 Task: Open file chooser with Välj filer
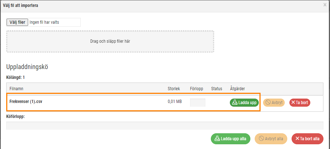(17, 22)
